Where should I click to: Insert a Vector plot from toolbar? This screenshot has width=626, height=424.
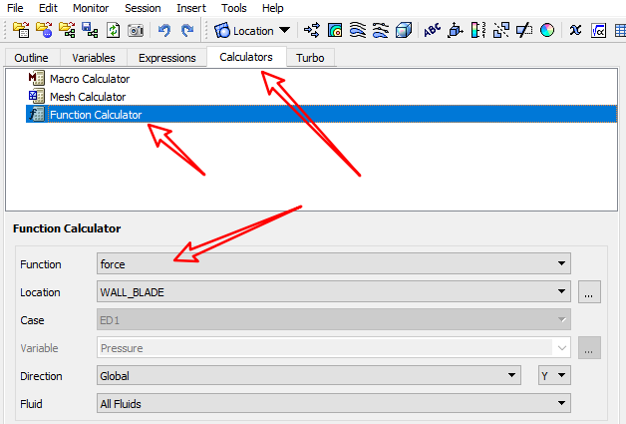[312, 31]
